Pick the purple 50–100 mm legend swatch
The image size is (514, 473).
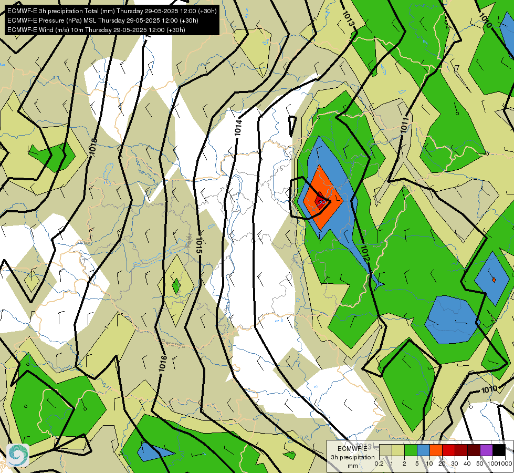point(486,450)
